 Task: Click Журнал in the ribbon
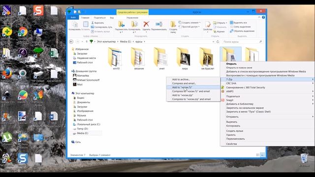click(219, 31)
